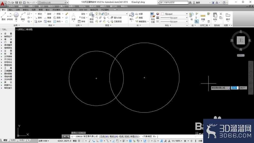The width and height of the screenshot is (254, 143).
Task: Click the 测量 measure tool
Action: click(x=203, y=17)
